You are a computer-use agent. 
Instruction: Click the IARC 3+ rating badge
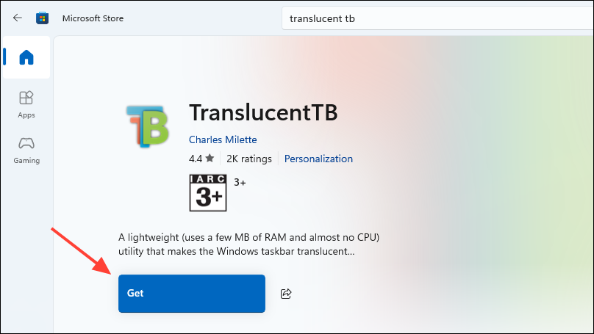pos(208,192)
